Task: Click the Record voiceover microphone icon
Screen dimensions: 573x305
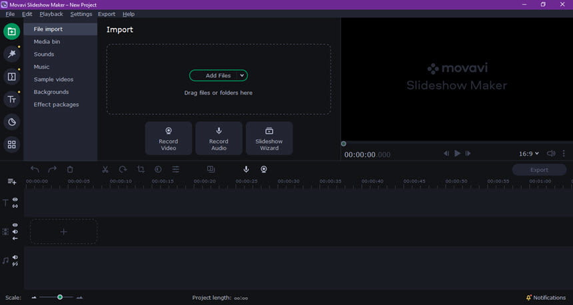Action: (x=247, y=169)
